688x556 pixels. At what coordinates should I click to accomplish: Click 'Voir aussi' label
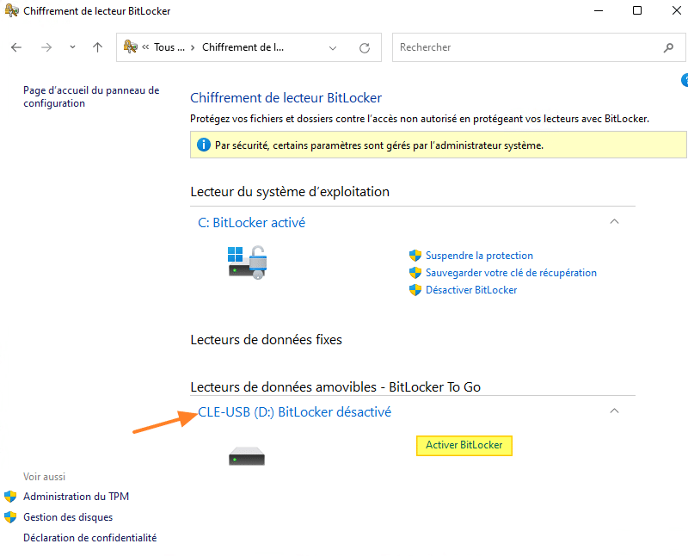pyautogui.click(x=45, y=477)
